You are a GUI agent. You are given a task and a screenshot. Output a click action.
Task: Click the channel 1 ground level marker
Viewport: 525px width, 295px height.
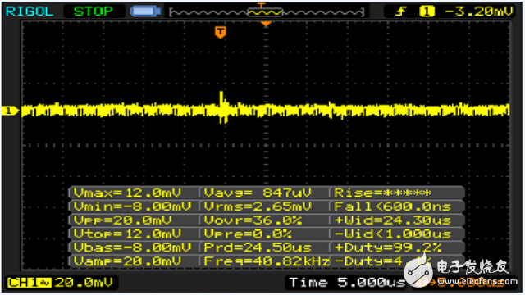(x=10, y=111)
